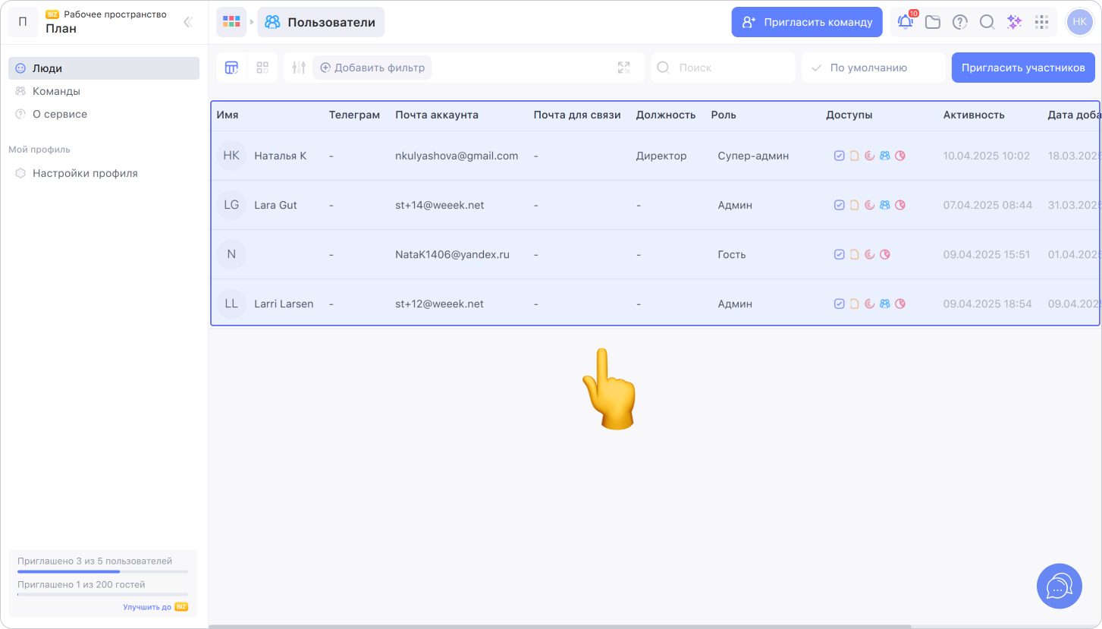Switch to table view layout

232,68
